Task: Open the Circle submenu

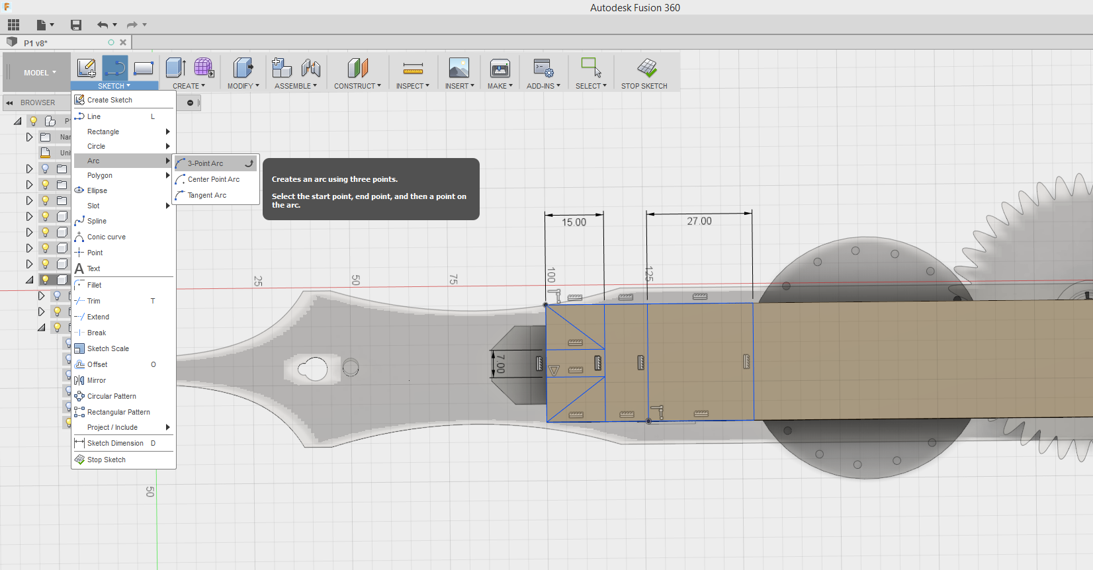Action: (x=124, y=146)
